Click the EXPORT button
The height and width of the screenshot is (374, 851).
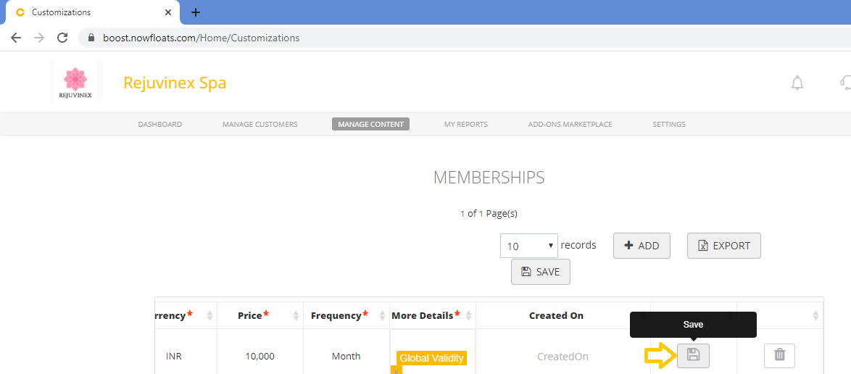(724, 246)
